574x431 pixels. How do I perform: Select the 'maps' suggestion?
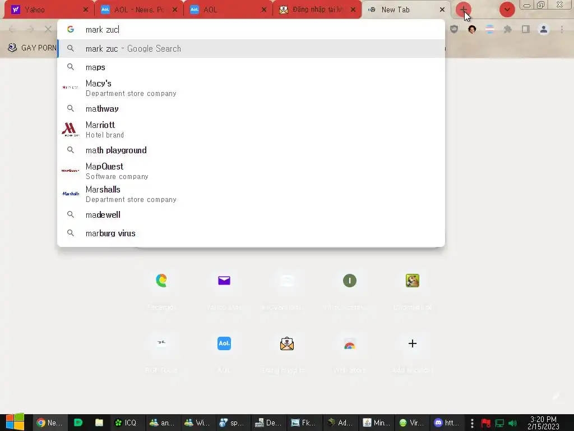251,67
